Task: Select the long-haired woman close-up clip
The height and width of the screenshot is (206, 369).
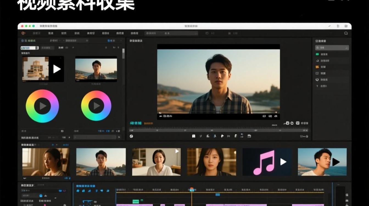Action: click(212, 162)
